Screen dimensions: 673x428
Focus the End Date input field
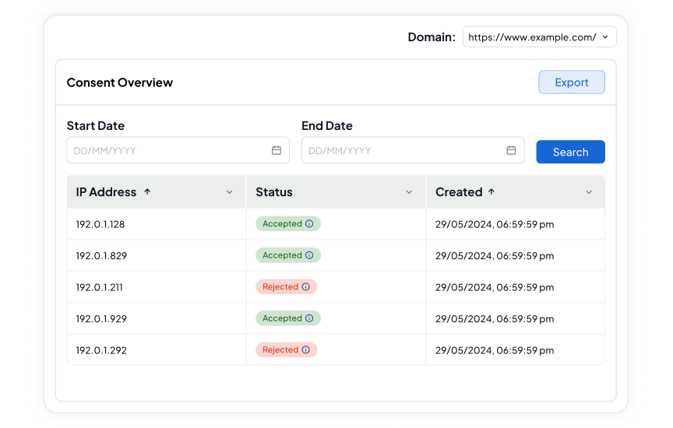click(x=413, y=150)
